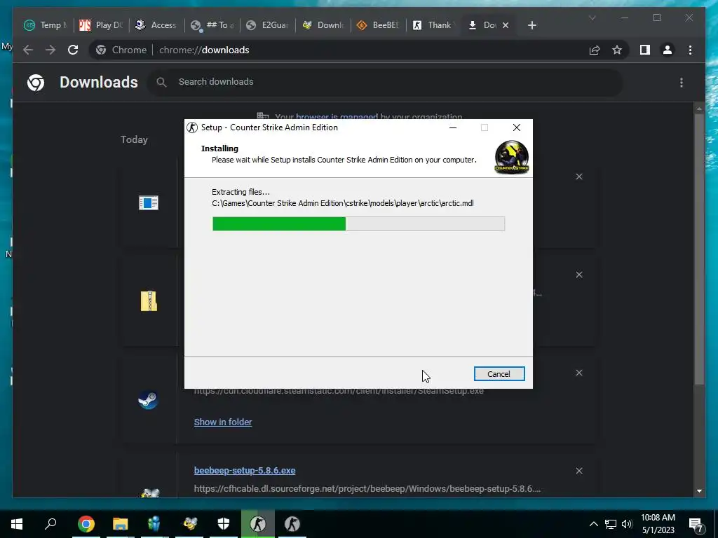Remove SteamSetup download from list
Viewport: 718px width, 538px height.
(579, 373)
